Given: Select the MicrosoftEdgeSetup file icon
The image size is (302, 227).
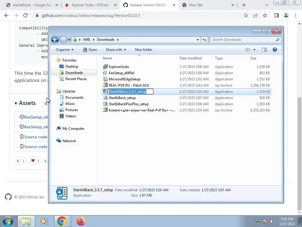Looking at the screenshot, I should coord(105,79).
